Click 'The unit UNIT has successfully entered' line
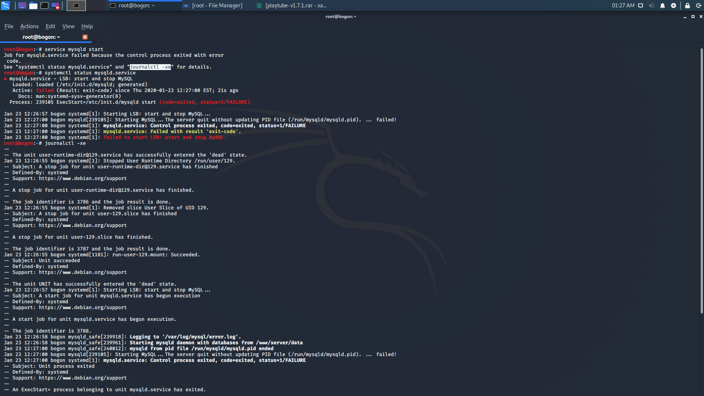 (90, 284)
